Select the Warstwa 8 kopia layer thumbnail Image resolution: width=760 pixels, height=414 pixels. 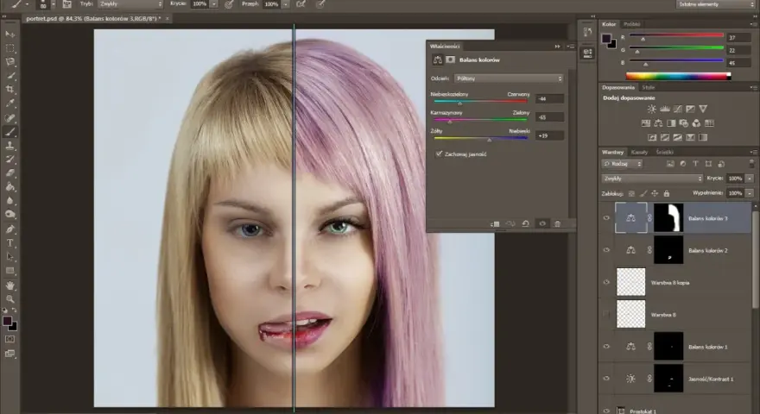(x=631, y=282)
